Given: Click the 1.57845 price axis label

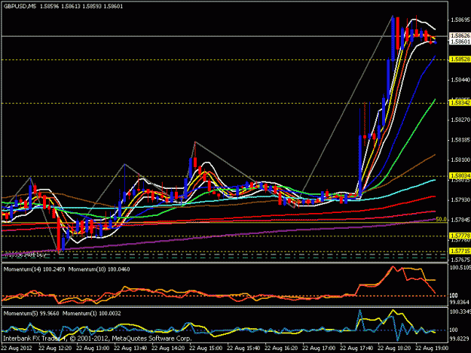Looking at the screenshot, I should (460, 220).
